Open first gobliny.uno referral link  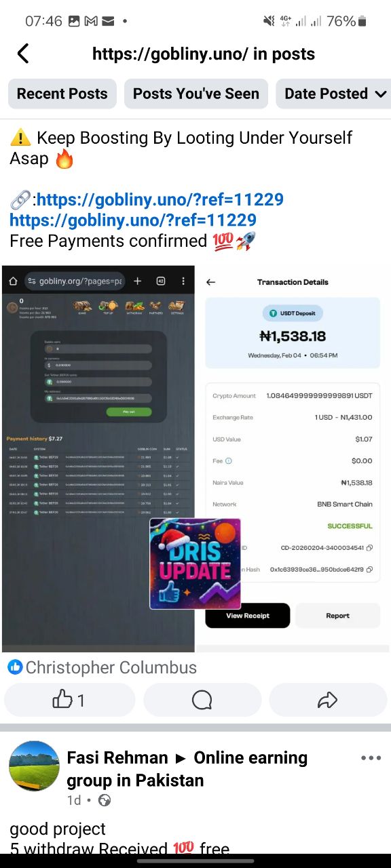coord(160,199)
